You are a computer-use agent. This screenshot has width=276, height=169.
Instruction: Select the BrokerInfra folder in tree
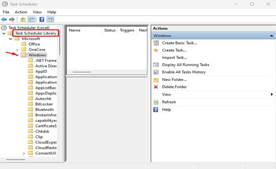click(46, 115)
